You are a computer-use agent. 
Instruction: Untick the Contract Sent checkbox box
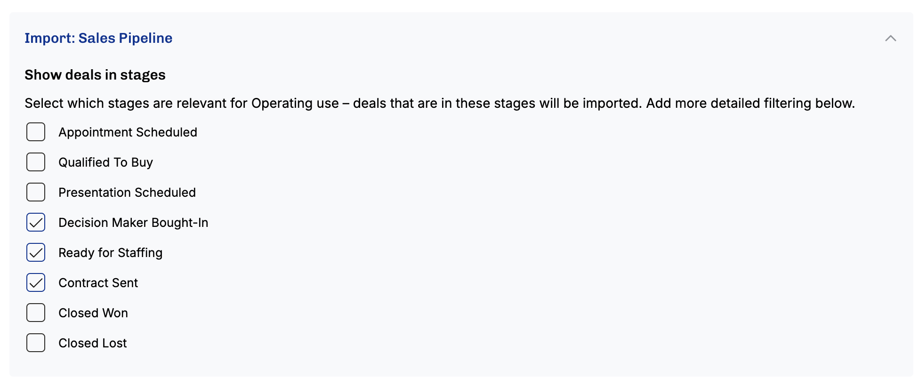tap(36, 283)
